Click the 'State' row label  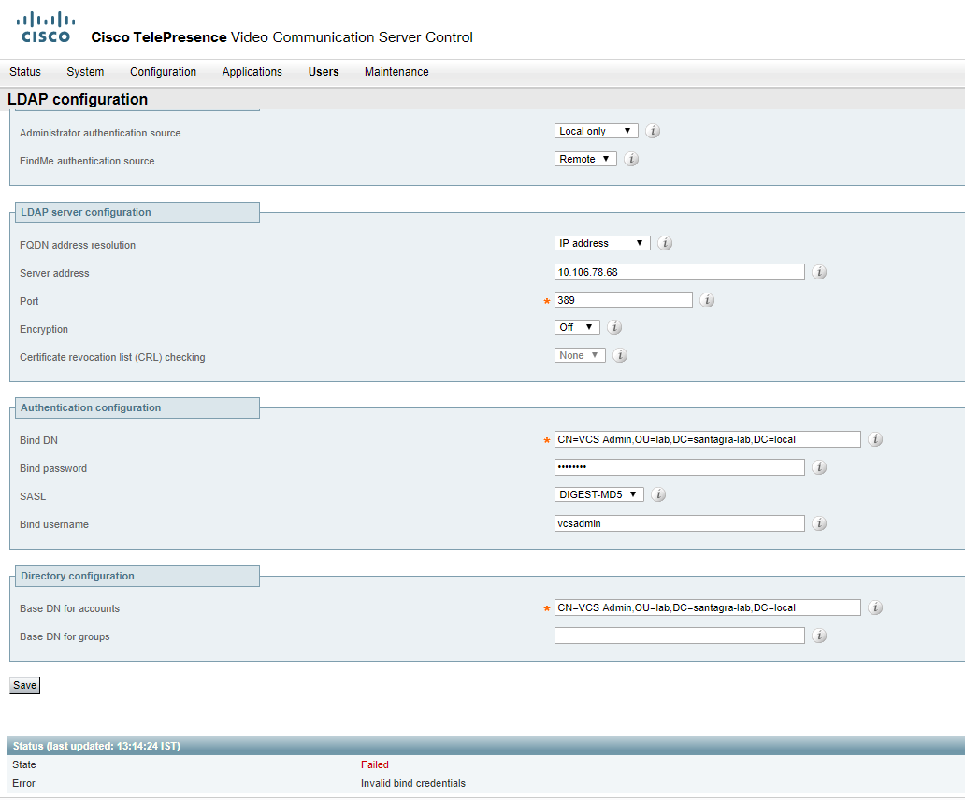click(x=24, y=764)
